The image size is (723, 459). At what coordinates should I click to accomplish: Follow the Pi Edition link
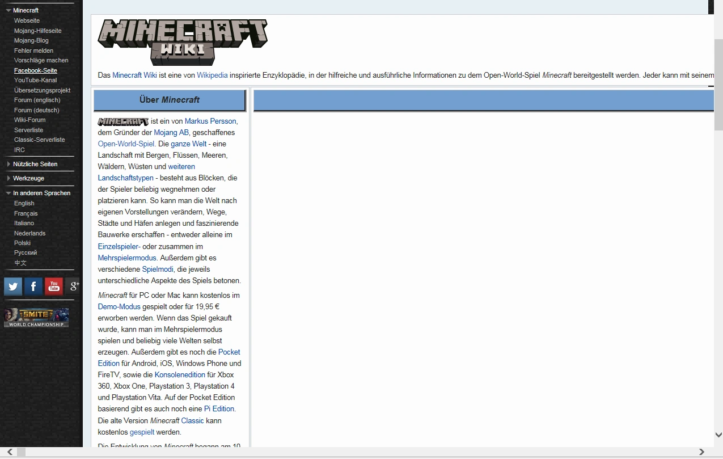pyautogui.click(x=219, y=409)
